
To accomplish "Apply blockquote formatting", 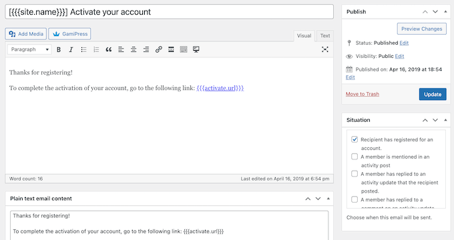I will pyautogui.click(x=109, y=49).
